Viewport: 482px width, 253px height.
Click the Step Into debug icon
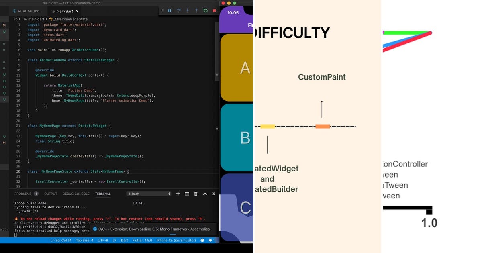[187, 11]
